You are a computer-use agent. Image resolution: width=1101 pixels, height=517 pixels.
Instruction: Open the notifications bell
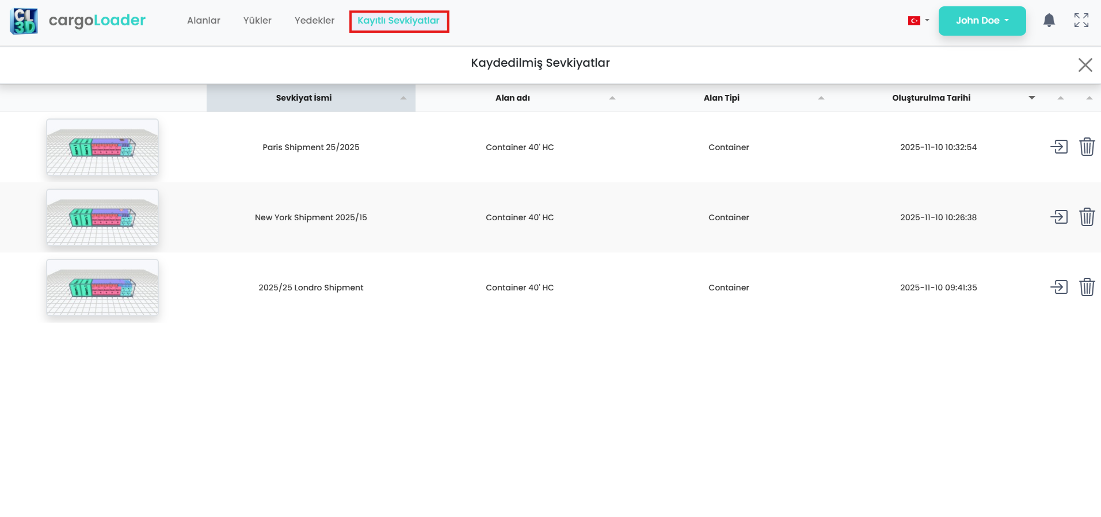coord(1049,21)
